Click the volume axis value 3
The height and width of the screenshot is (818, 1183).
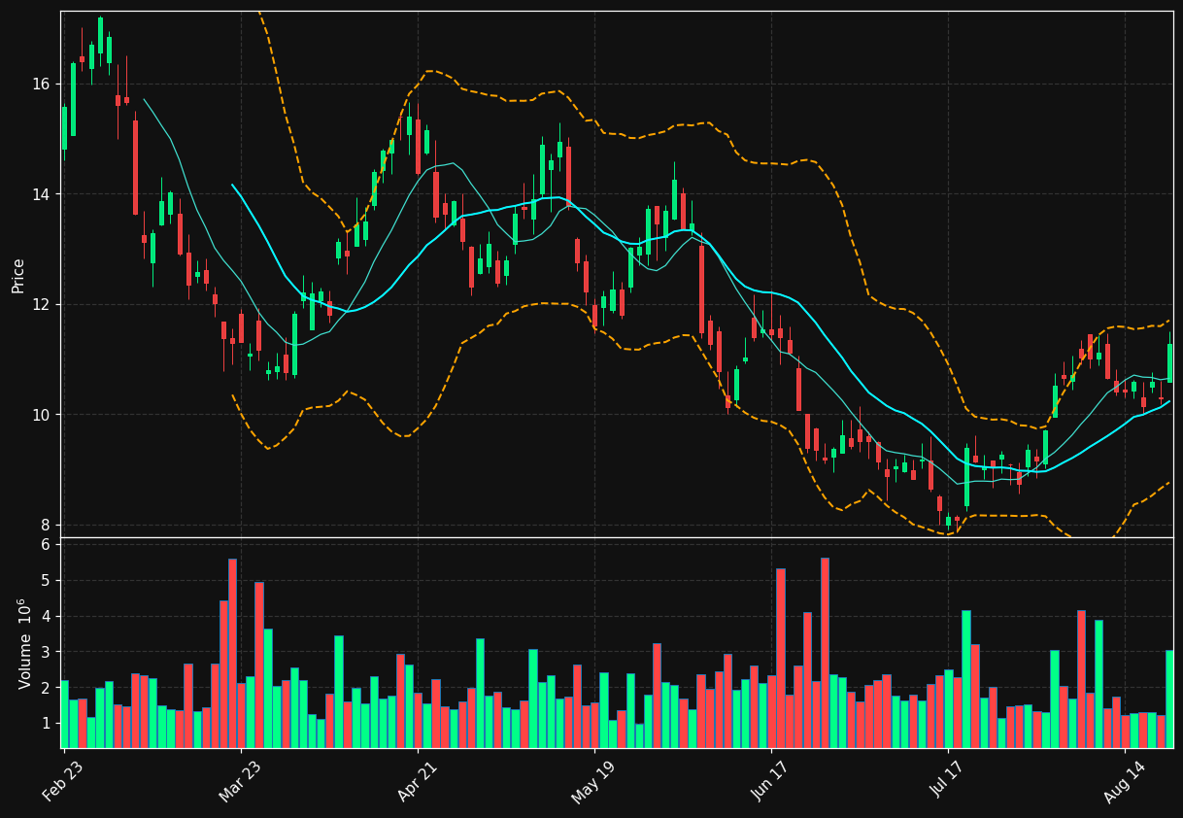(46, 652)
